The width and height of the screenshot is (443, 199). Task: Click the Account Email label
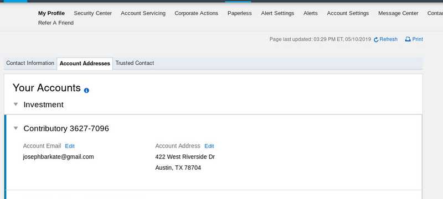42,146
